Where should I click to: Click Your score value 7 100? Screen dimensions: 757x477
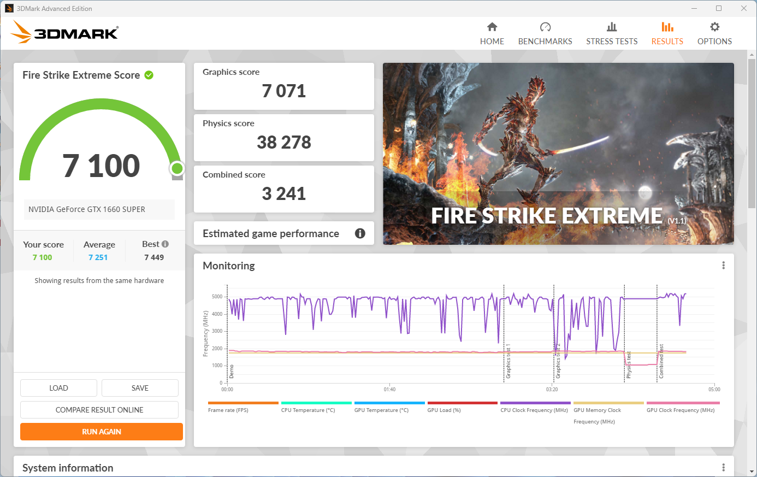[x=43, y=257]
